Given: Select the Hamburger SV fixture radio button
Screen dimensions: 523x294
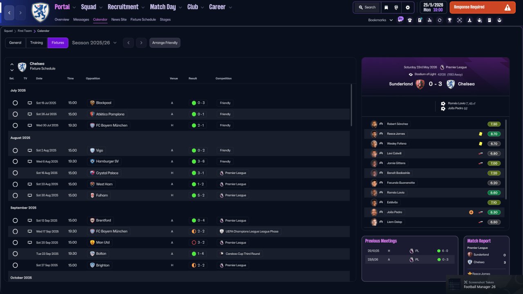Looking at the screenshot, I should (15, 162).
